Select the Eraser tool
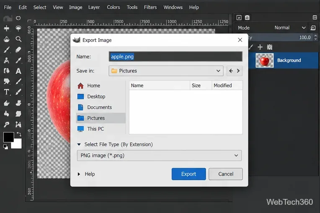This screenshot has height=213, width=320. click(x=18, y=50)
